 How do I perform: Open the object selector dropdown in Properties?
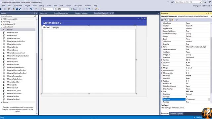coord(211,17)
